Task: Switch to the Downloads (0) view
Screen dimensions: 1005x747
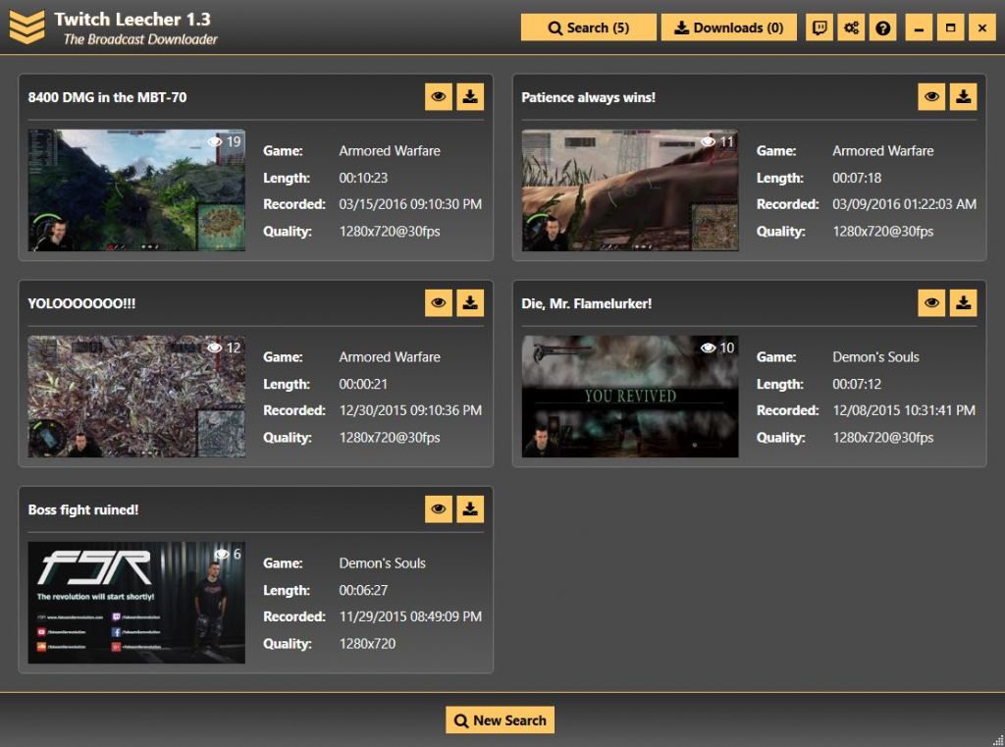Action: 727,28
